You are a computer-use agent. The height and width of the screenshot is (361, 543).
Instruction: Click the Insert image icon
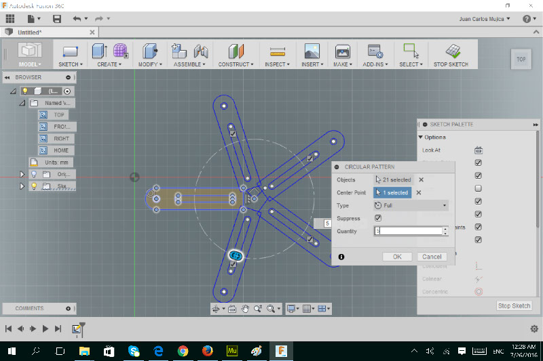click(x=312, y=51)
